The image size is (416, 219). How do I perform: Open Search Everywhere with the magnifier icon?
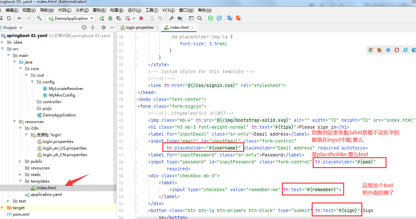(x=200, y=18)
